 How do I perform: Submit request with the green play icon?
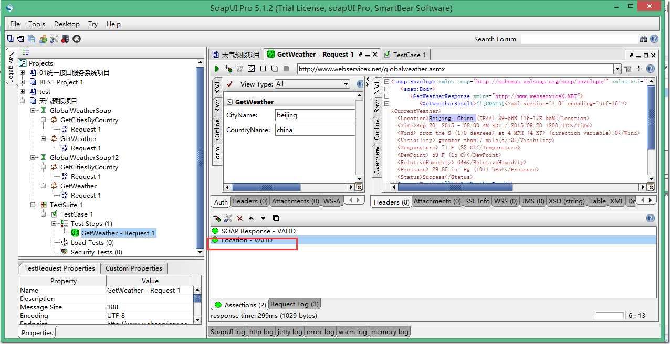217,69
